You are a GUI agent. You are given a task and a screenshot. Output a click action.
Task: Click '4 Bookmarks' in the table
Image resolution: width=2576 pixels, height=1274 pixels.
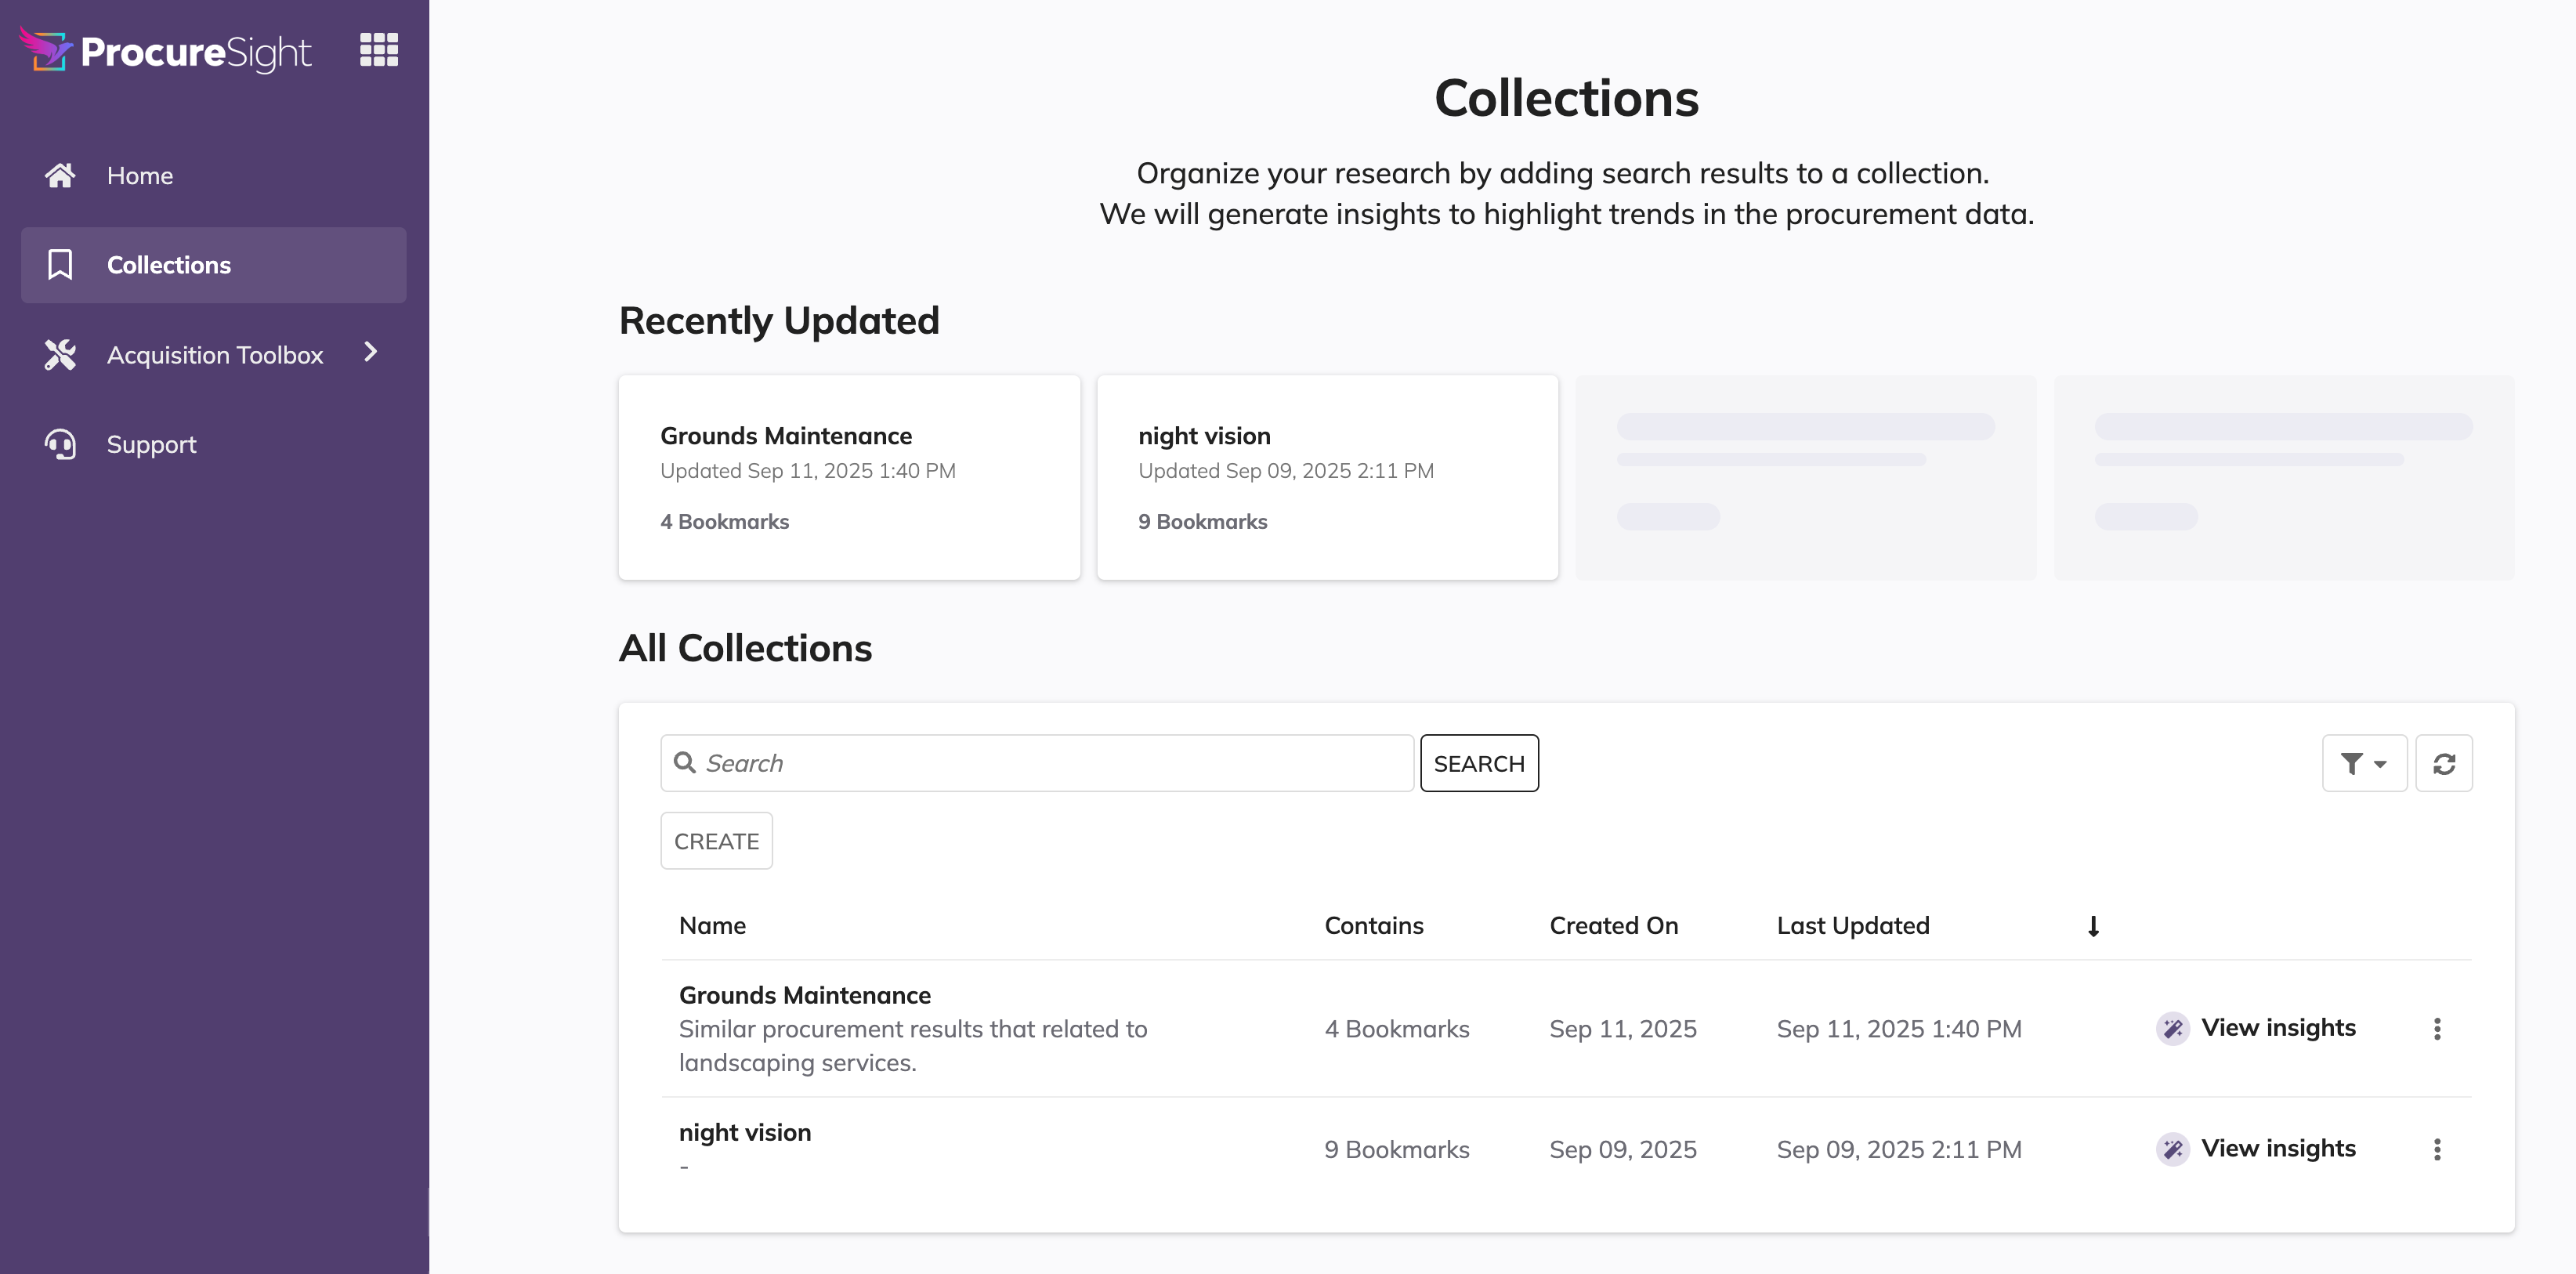click(x=1397, y=1029)
